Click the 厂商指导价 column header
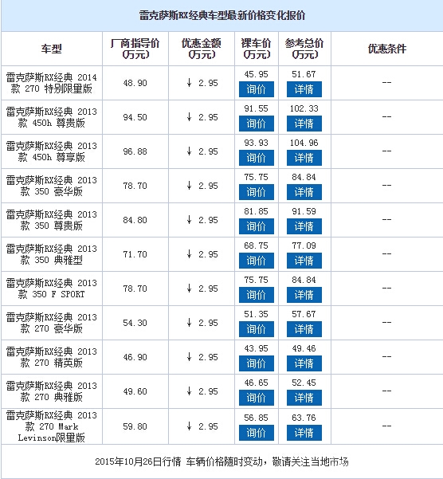The height and width of the screenshot is (479, 443). pos(135,49)
